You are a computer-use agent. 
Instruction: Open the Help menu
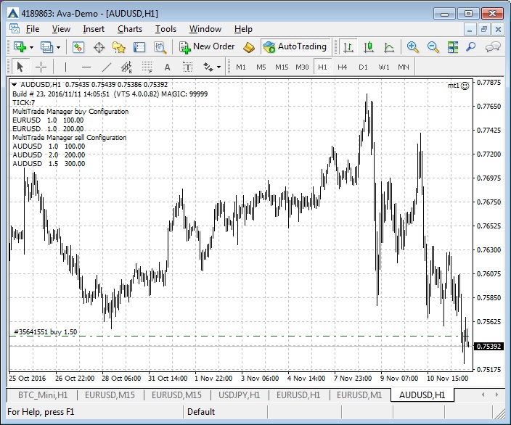[x=243, y=29]
